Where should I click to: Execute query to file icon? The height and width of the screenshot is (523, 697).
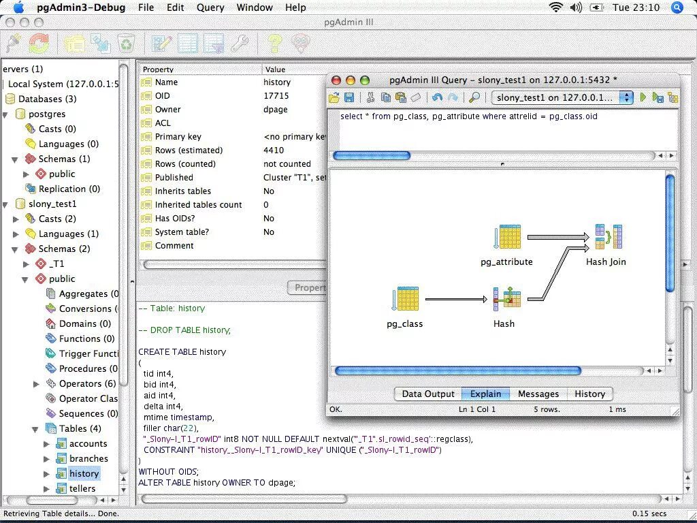tap(658, 97)
